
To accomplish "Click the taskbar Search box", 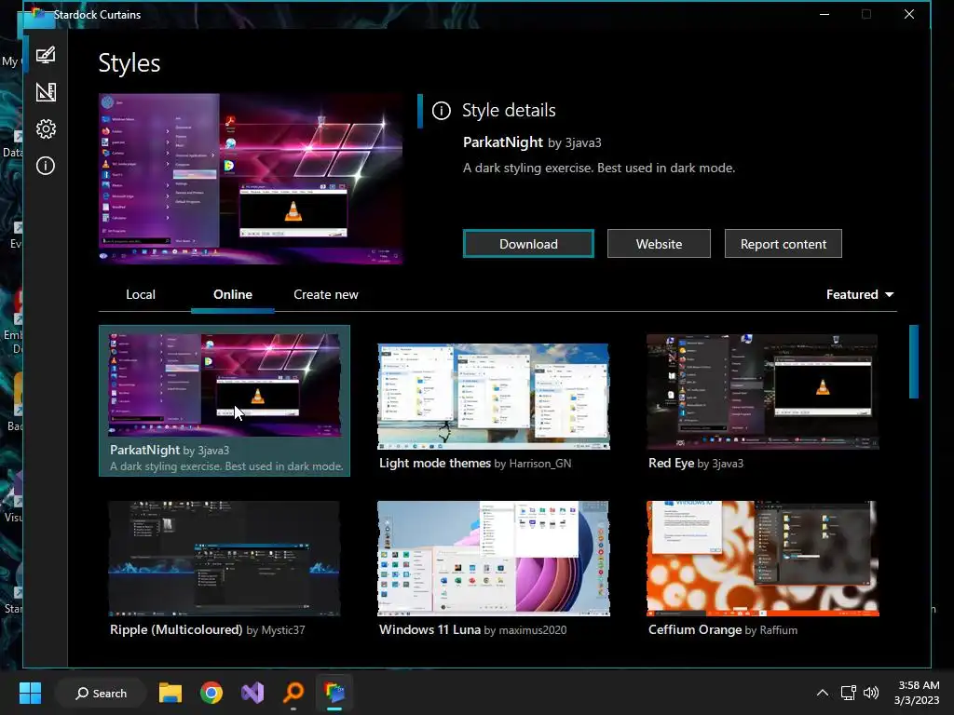I will coord(101,693).
